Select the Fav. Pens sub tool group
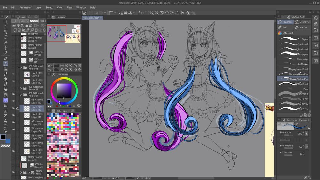The width and height of the screenshot is (320, 180). [x=285, y=22]
